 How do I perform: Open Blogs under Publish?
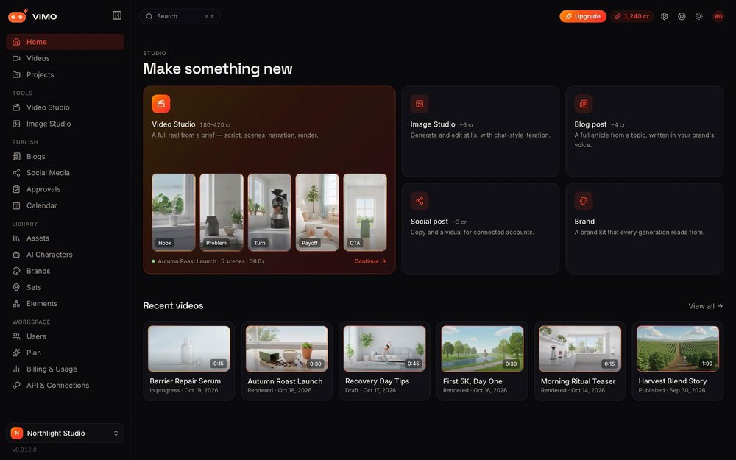(x=66, y=156)
